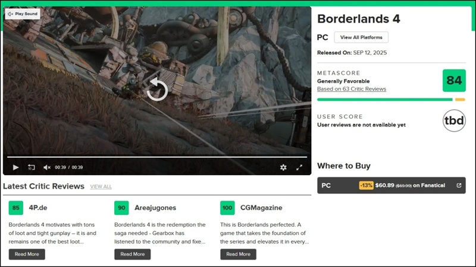Unmute the video with the speaker icon

coord(47,167)
